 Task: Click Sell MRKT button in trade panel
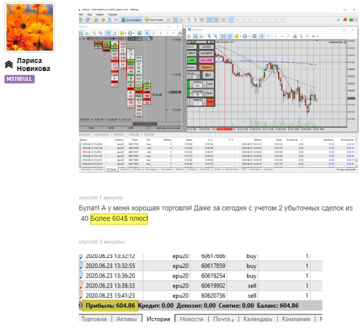pyautogui.click(x=207, y=53)
